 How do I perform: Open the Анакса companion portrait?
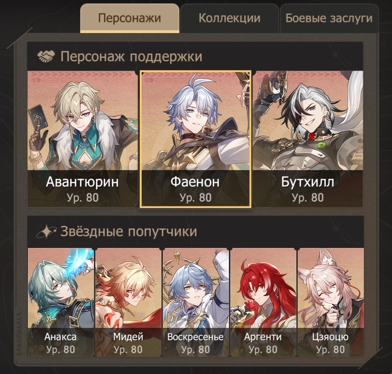click(x=61, y=302)
